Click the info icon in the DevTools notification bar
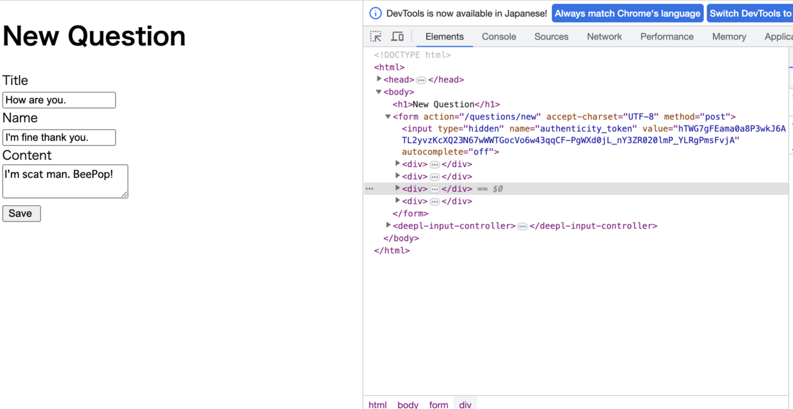The image size is (793, 409). (375, 13)
